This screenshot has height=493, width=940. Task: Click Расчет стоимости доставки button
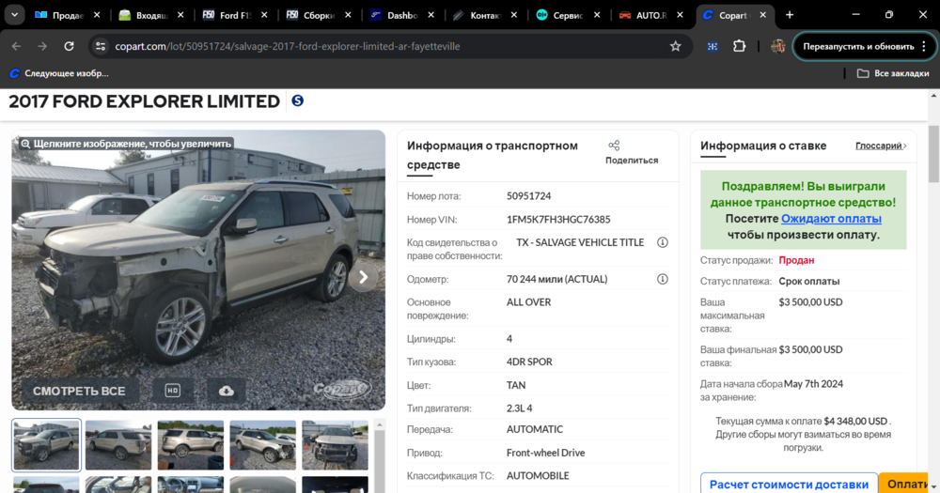tap(789, 484)
